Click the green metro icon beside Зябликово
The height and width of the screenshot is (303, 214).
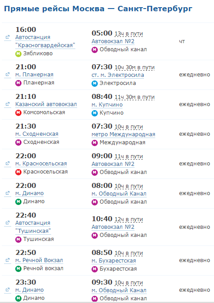(x=18, y=53)
